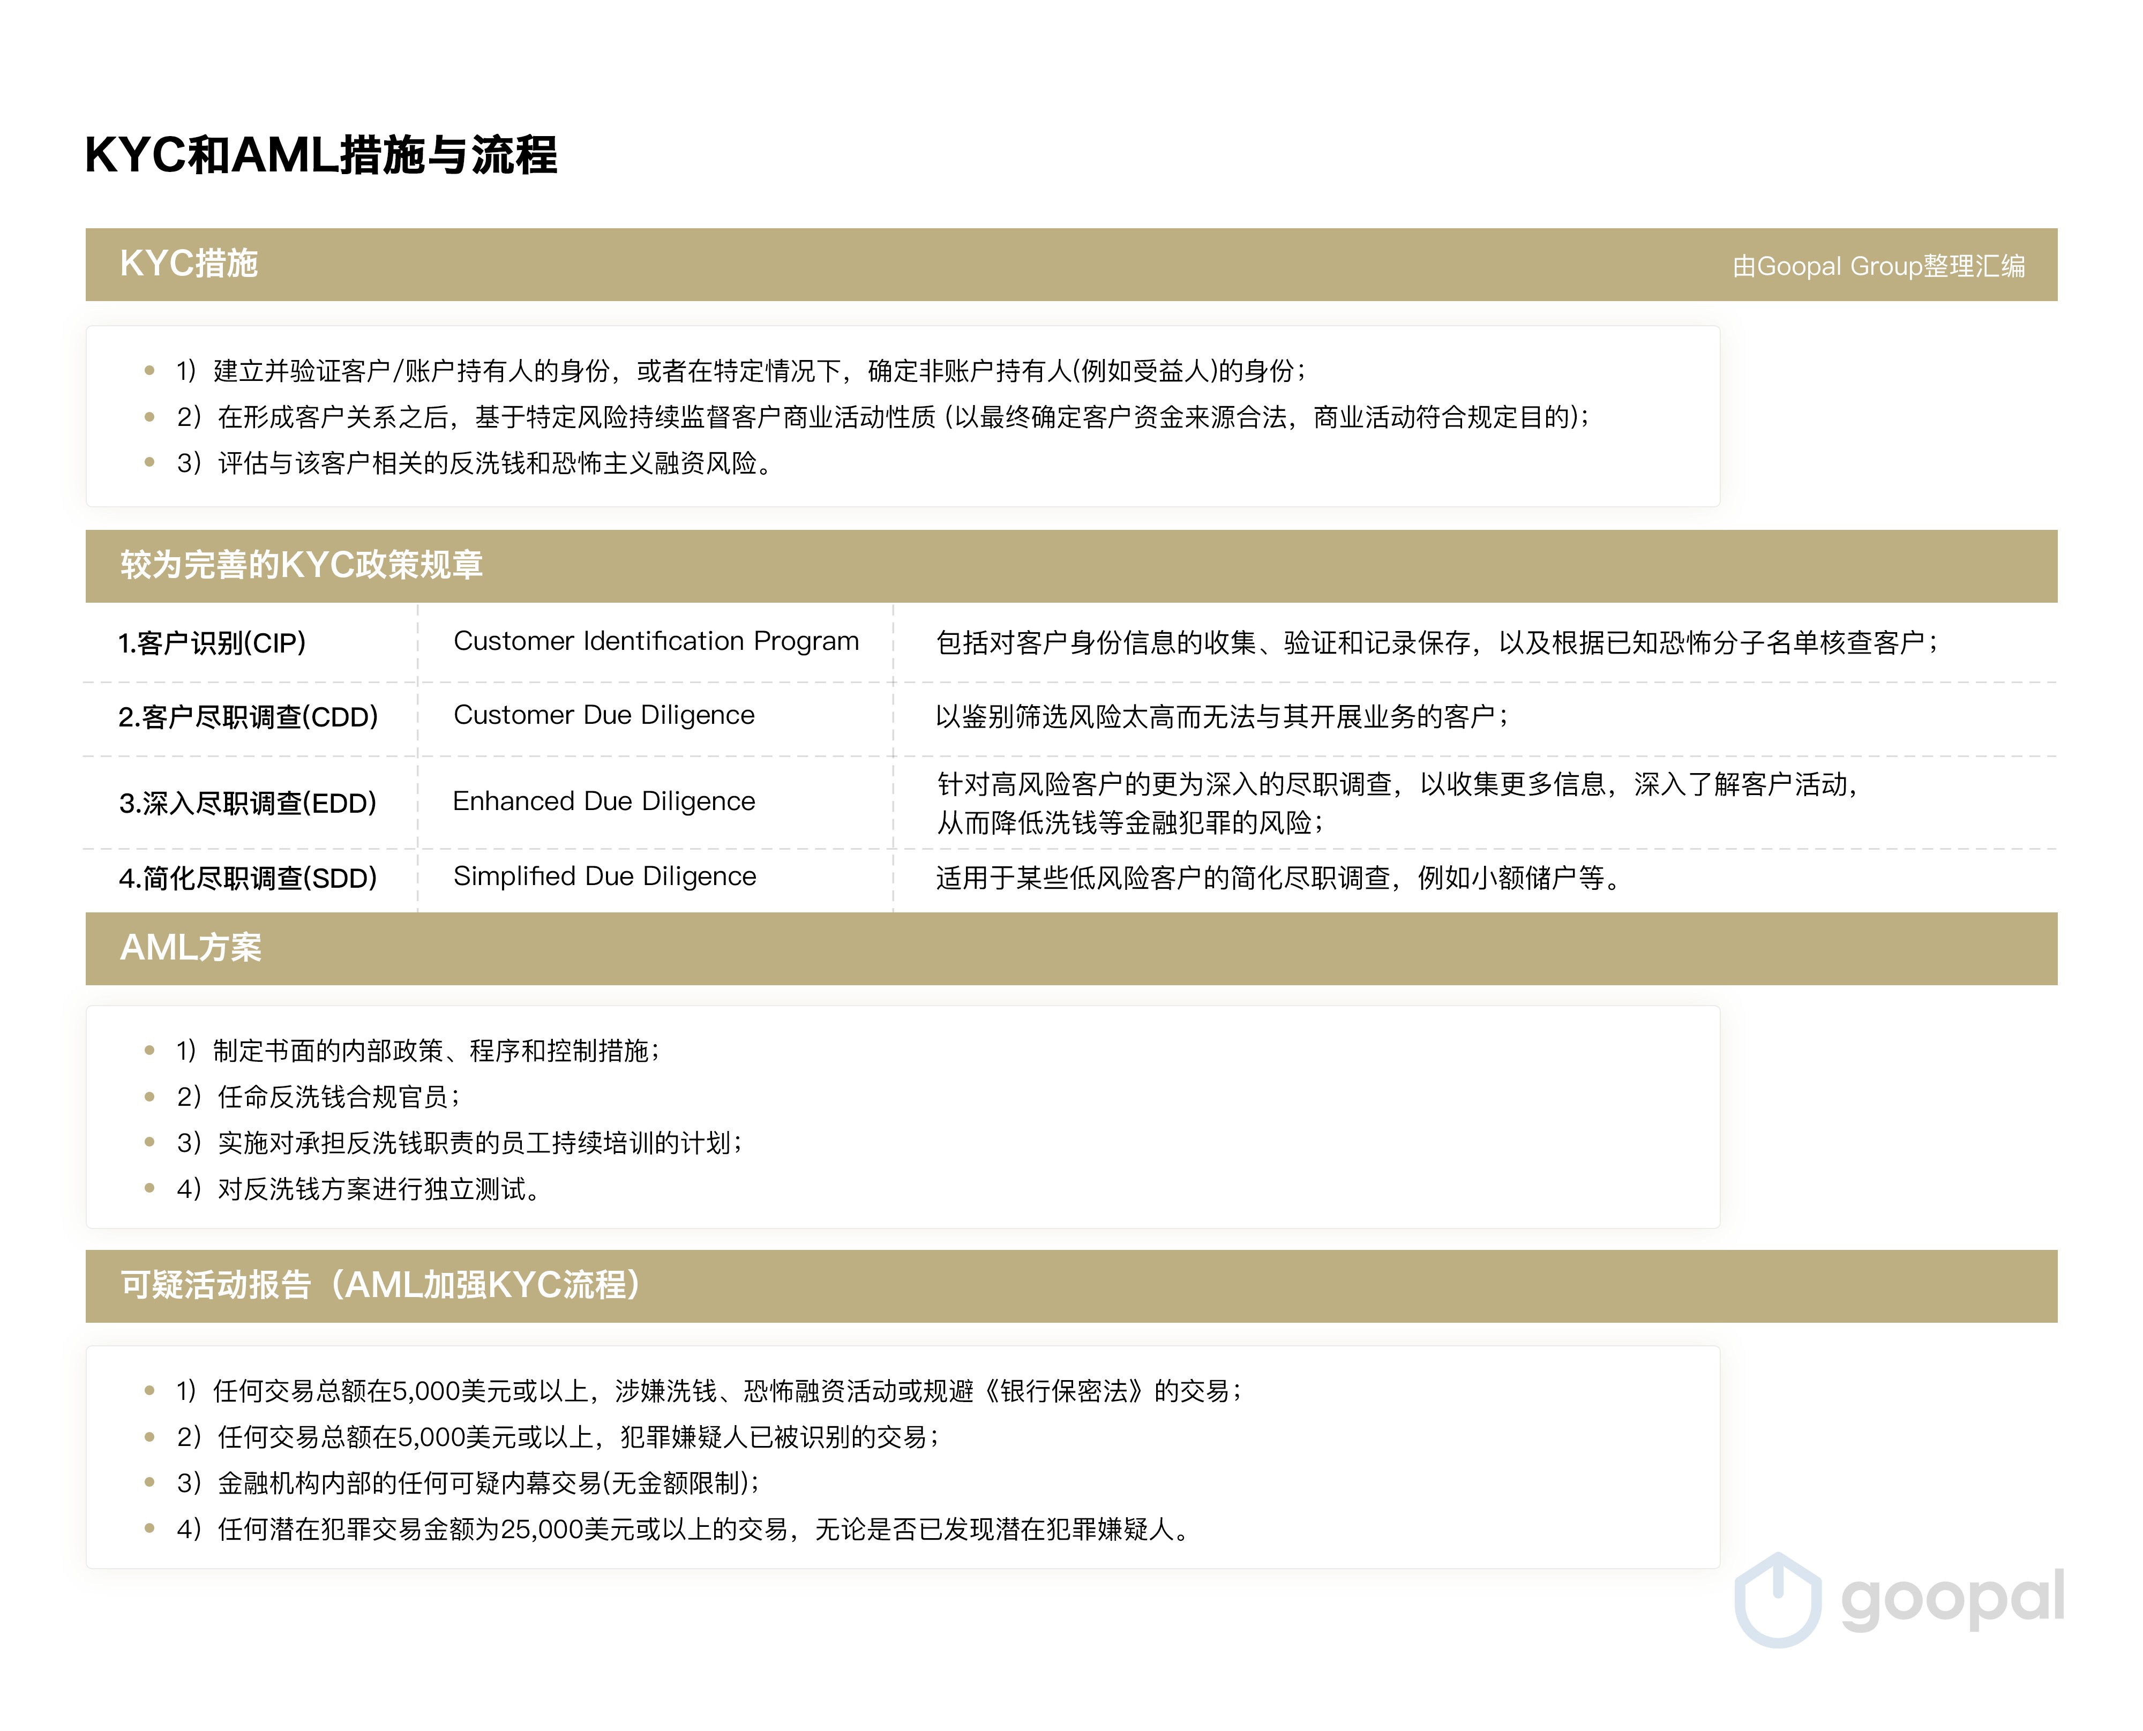Click description '以鉴别筛选风险太高而无法与其开展业务的客户'
Viewport: 2143px width, 1731px height.
1223,717
